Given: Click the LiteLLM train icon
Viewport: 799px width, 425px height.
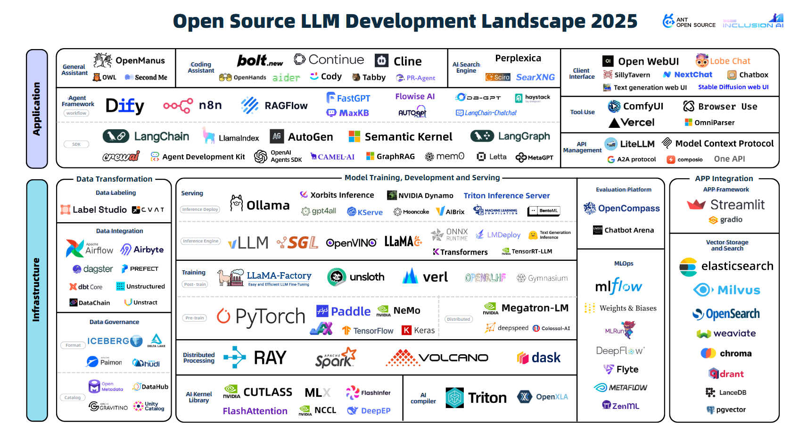Looking at the screenshot, I should [611, 143].
